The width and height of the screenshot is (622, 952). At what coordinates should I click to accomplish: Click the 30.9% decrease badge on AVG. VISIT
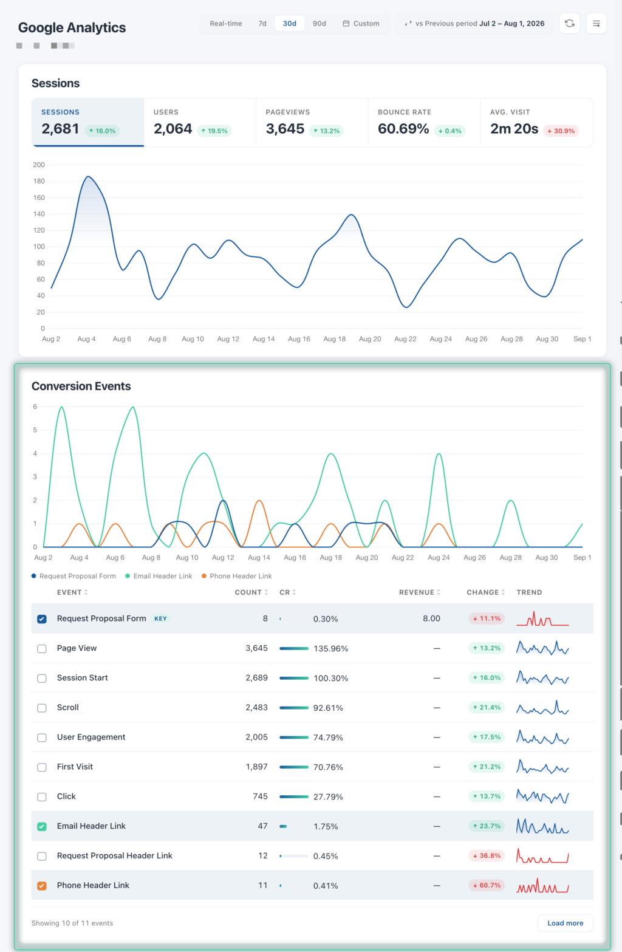561,131
